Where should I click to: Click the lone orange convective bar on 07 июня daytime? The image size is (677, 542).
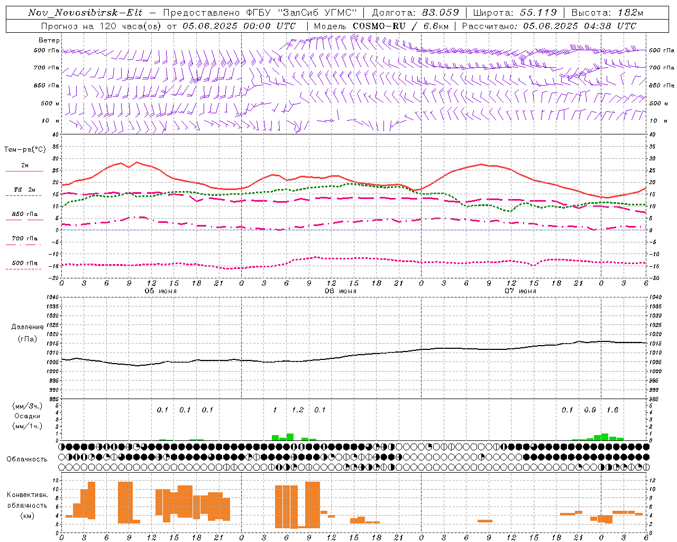[x=485, y=521]
